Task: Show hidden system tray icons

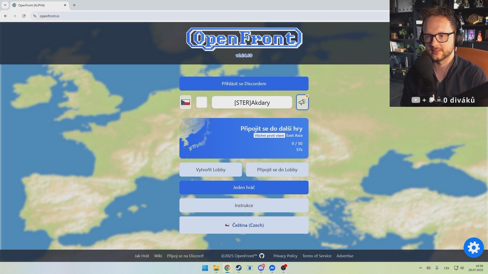Action: 420,268
